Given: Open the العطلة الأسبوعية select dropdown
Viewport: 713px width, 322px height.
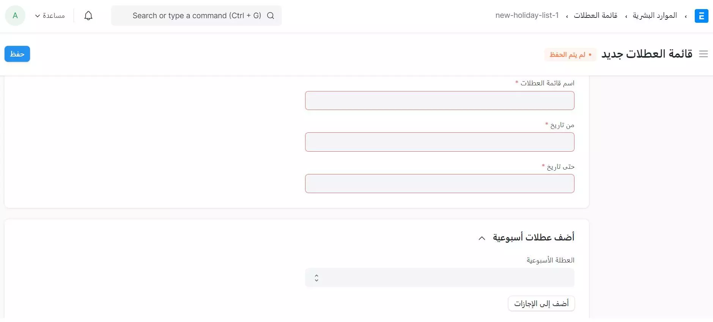Looking at the screenshot, I should click(x=439, y=278).
